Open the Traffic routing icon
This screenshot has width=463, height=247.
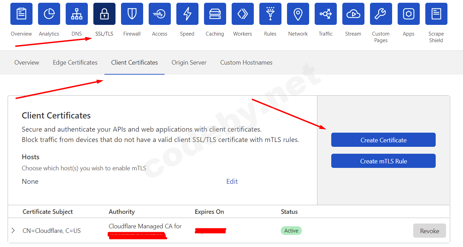(326, 14)
